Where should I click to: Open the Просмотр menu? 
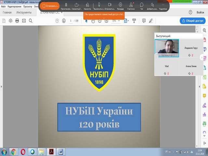(28, 6)
